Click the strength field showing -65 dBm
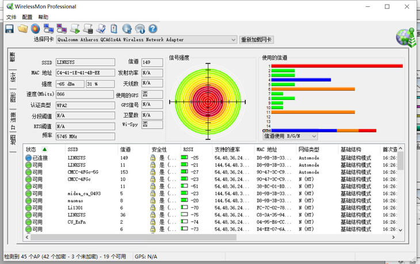 coord(70,84)
